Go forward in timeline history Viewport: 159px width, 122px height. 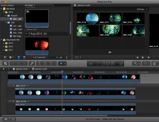coord(9,69)
